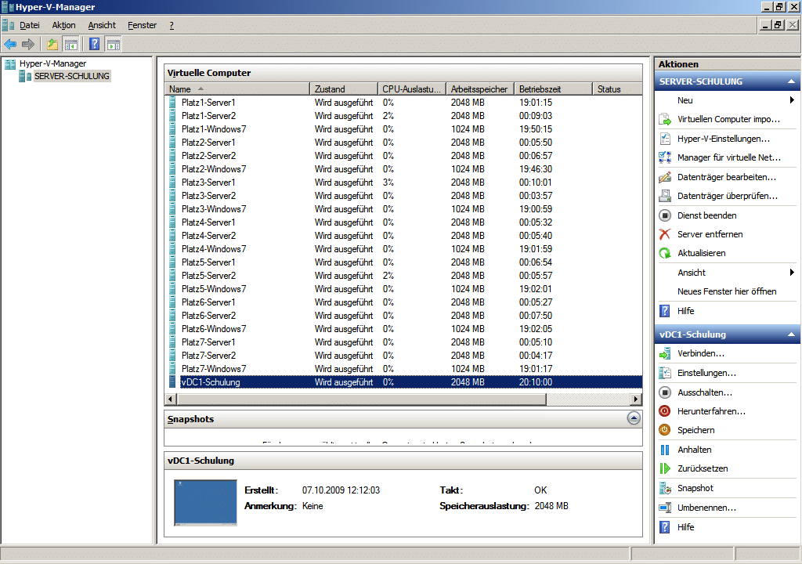The image size is (802, 564).
Task: Select the Platz2-Server1 row
Action: coord(404,143)
